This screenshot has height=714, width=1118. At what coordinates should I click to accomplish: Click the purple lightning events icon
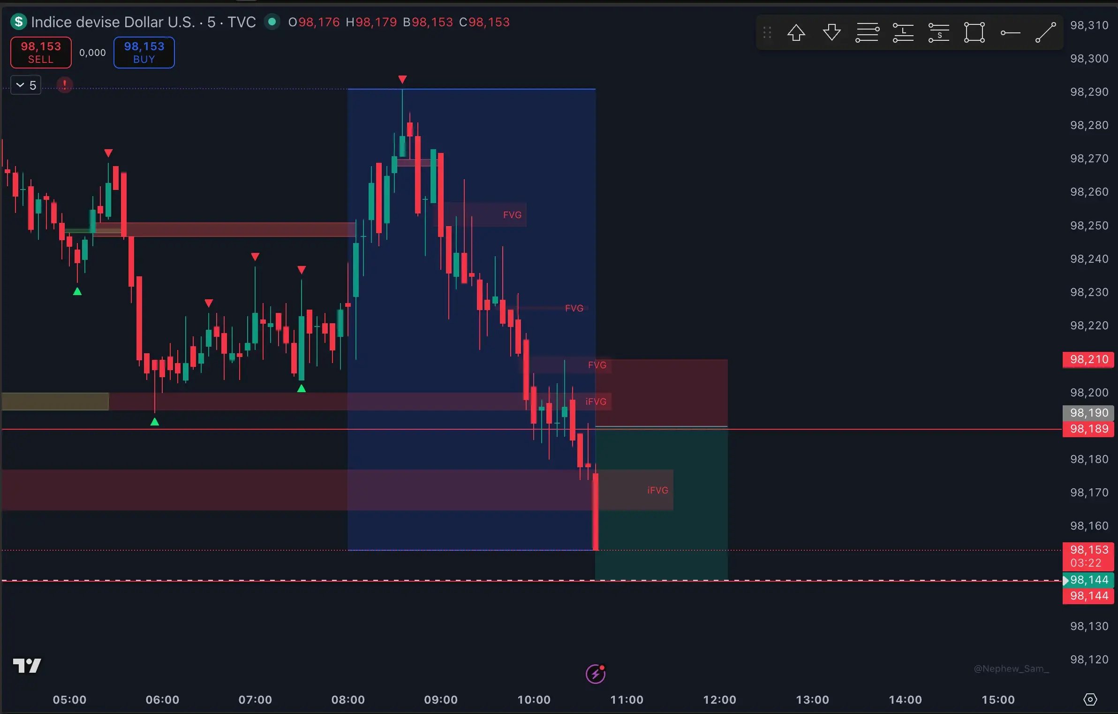click(x=596, y=674)
